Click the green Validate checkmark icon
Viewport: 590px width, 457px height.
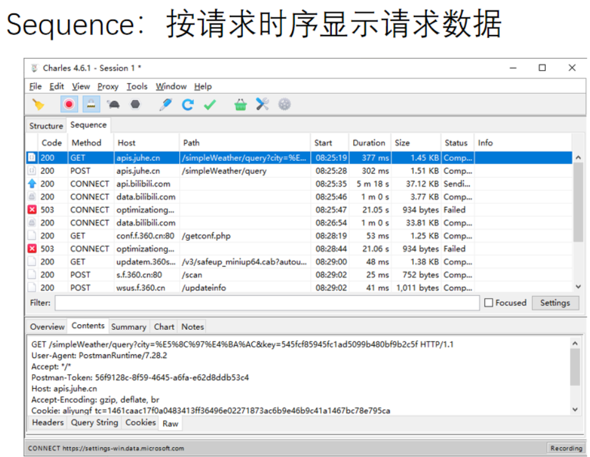210,104
